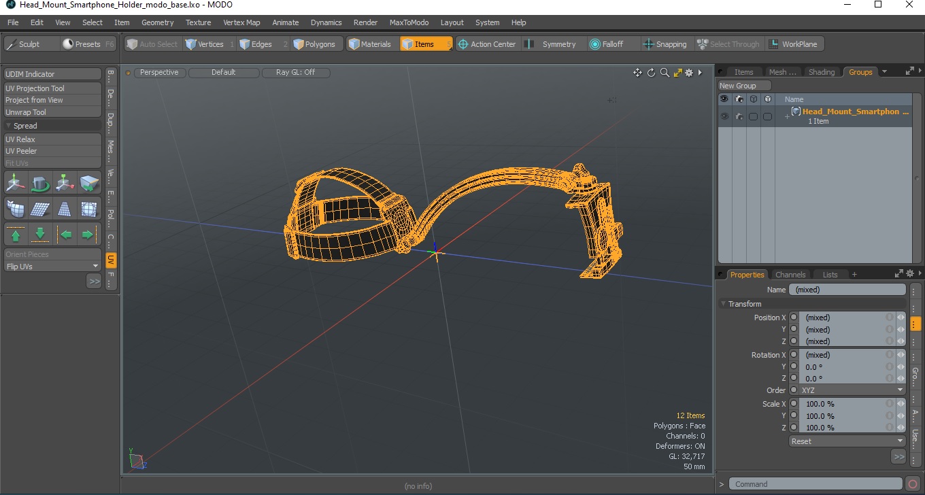
Task: Click the Ray GL: Off button
Action: click(296, 72)
